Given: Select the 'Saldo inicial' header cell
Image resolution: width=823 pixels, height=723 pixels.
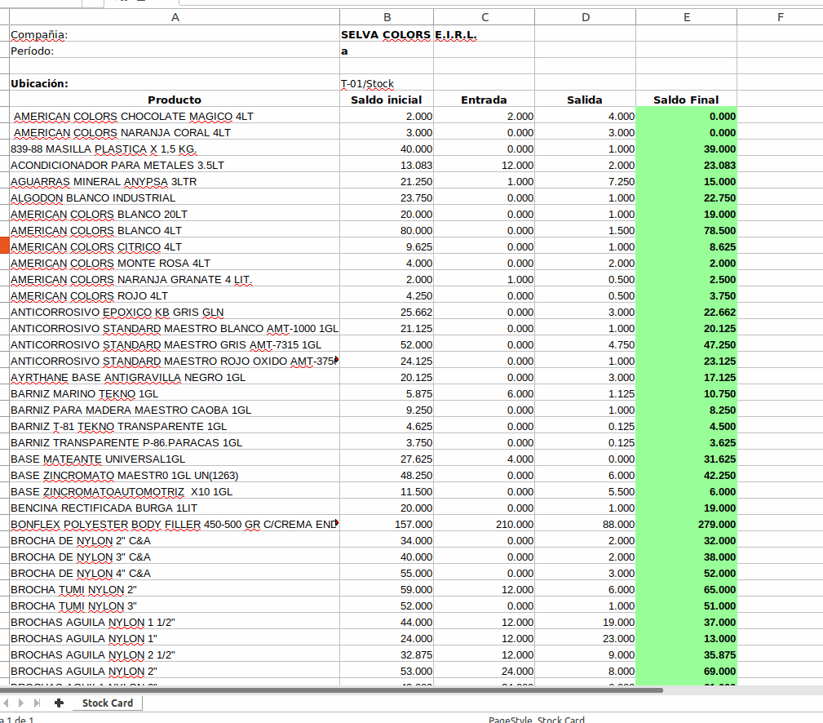Looking at the screenshot, I should [x=387, y=100].
